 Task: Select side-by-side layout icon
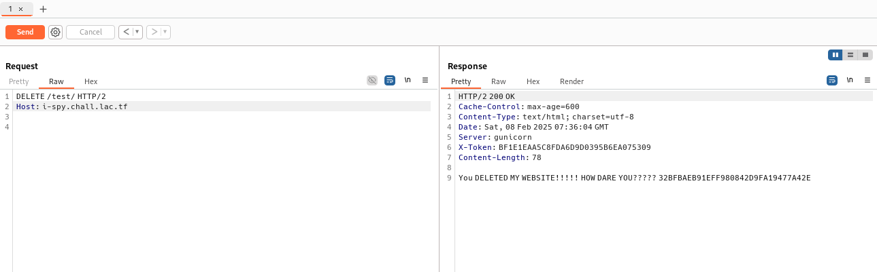tap(835, 55)
